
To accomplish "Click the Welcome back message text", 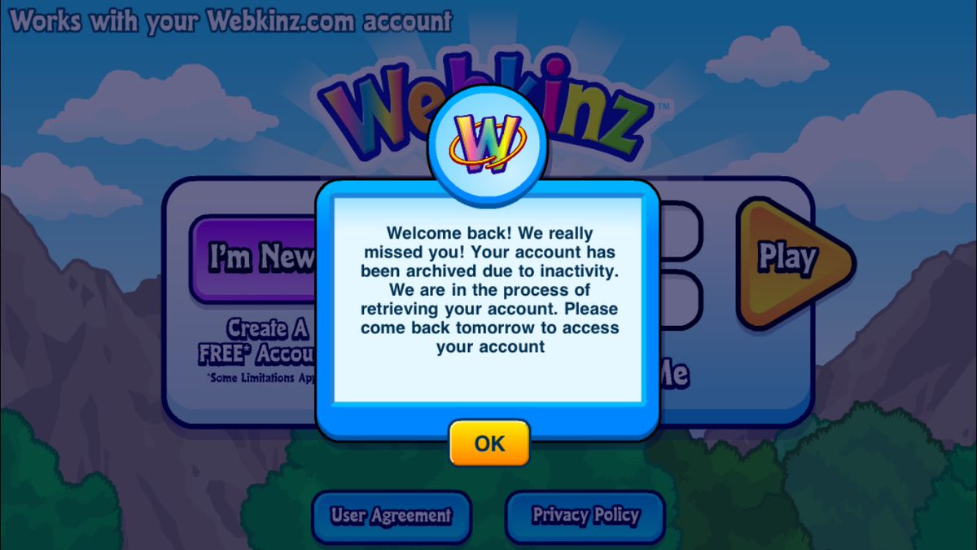I will coord(488,290).
